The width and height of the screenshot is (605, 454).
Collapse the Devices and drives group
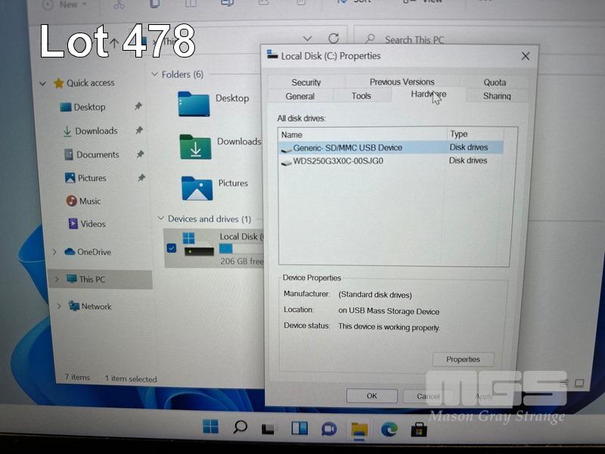(160, 219)
